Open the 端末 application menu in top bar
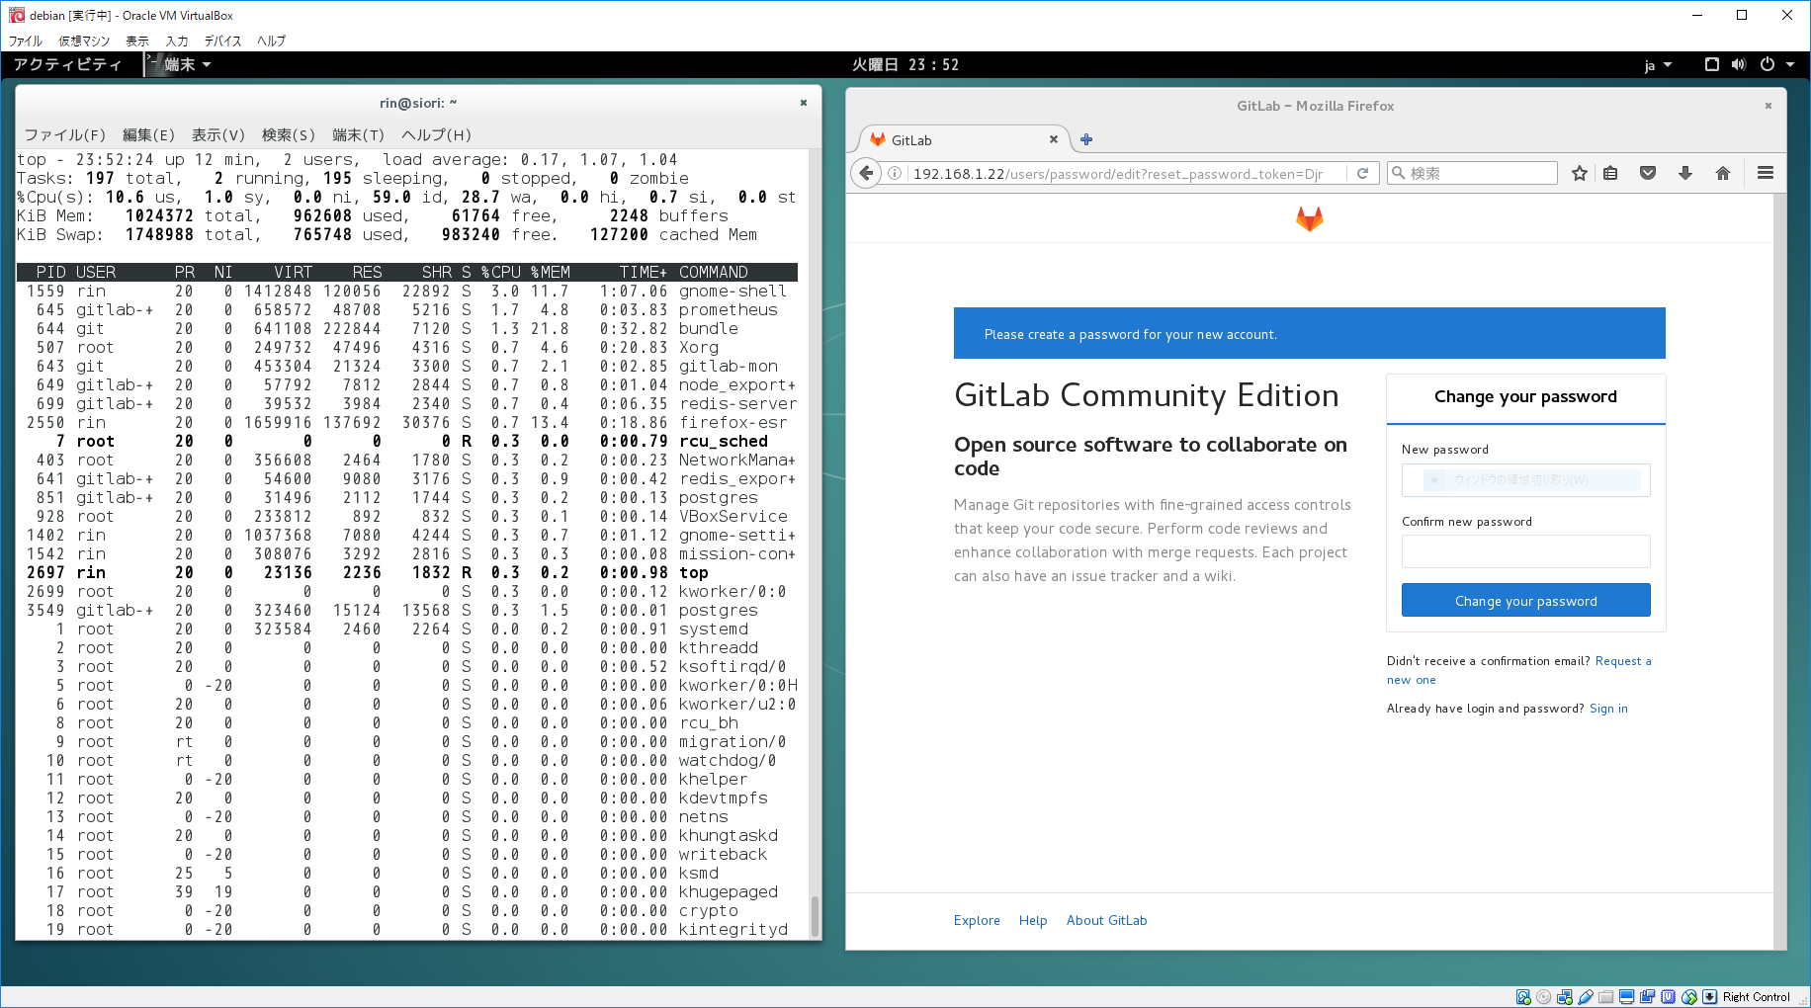Viewport: 1811px width, 1008px height. 180,65
